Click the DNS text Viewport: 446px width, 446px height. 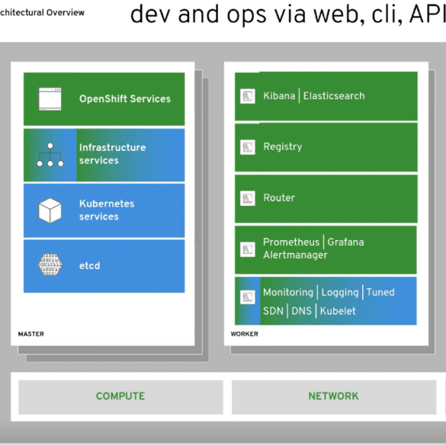point(302,311)
